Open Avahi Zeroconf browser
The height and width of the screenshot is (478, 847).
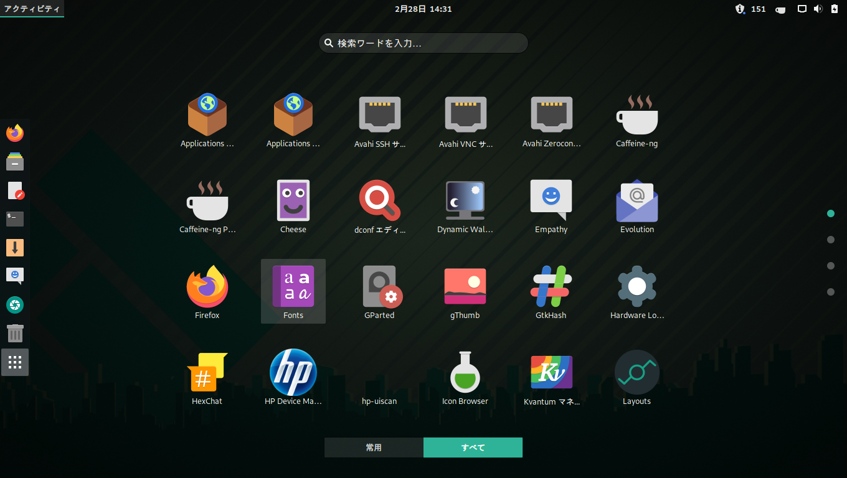click(x=551, y=121)
